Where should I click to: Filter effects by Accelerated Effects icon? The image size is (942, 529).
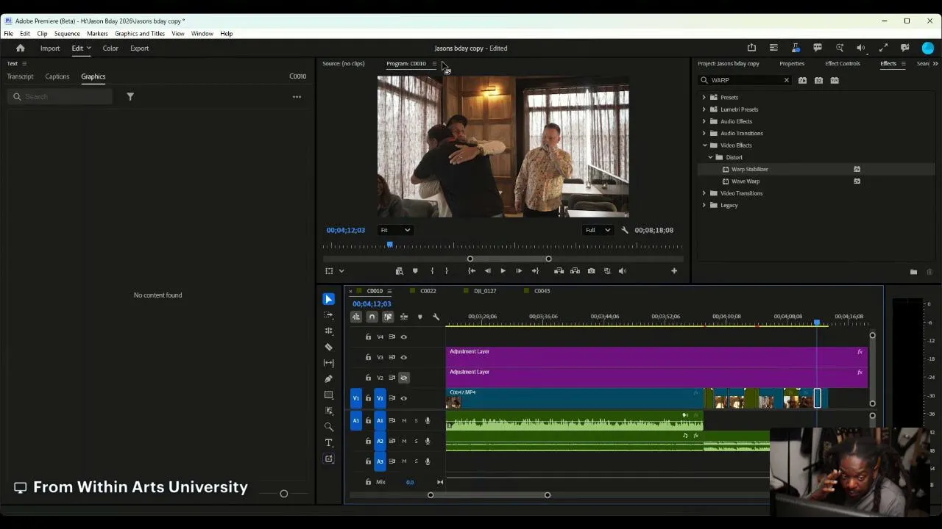(x=802, y=80)
